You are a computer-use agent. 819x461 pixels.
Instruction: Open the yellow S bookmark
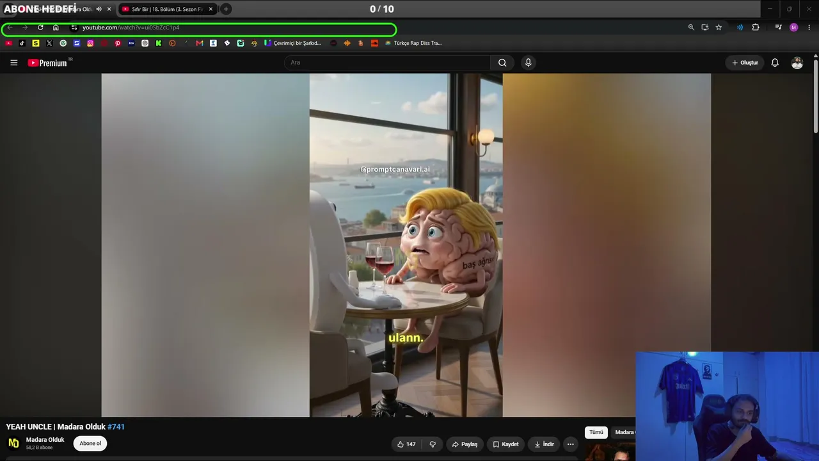point(36,44)
